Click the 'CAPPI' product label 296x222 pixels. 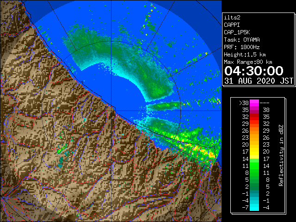point(232,25)
